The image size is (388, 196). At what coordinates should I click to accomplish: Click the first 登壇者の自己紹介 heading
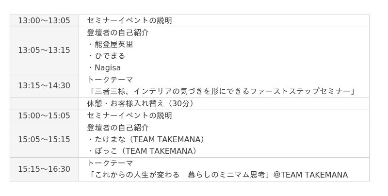[x=118, y=33]
